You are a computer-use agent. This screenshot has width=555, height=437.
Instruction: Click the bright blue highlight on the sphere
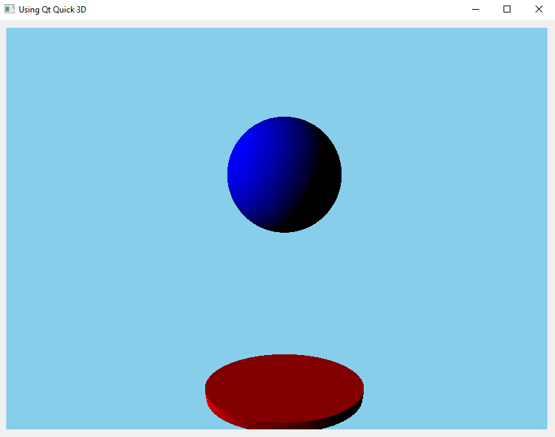[240, 163]
